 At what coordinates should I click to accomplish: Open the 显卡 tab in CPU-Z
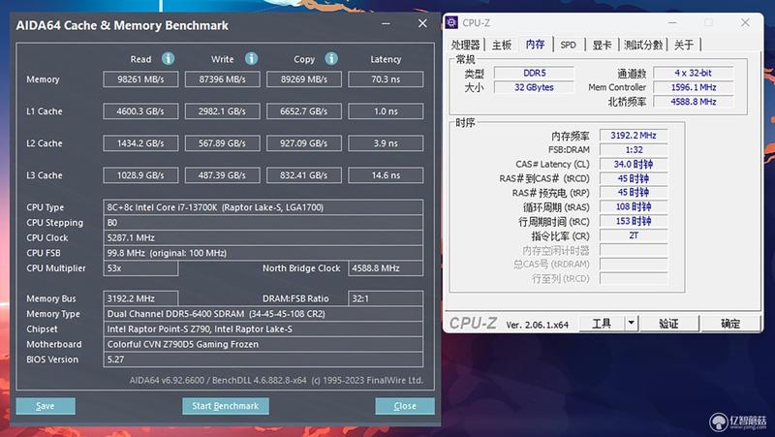(602, 45)
